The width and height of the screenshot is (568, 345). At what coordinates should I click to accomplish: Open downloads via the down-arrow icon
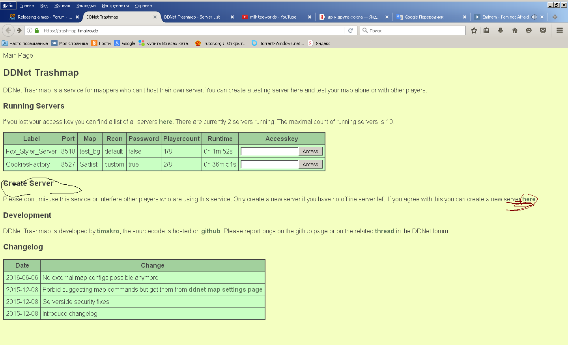coord(500,30)
